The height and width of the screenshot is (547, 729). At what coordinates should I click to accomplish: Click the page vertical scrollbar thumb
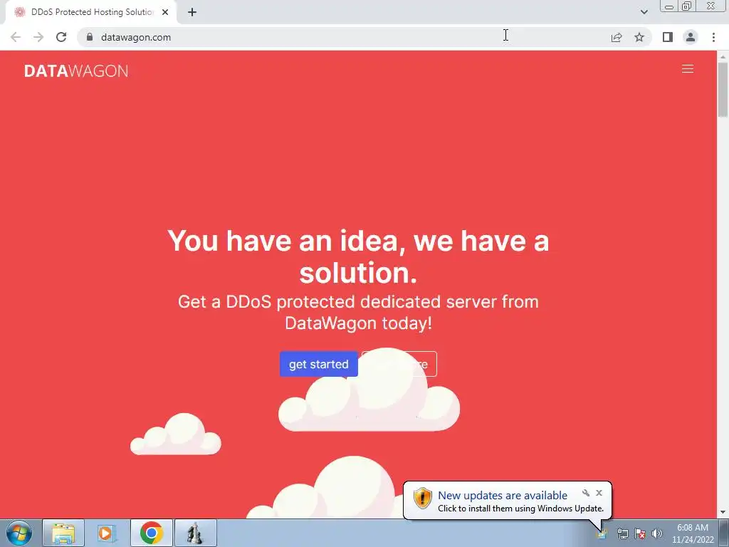[723, 89]
